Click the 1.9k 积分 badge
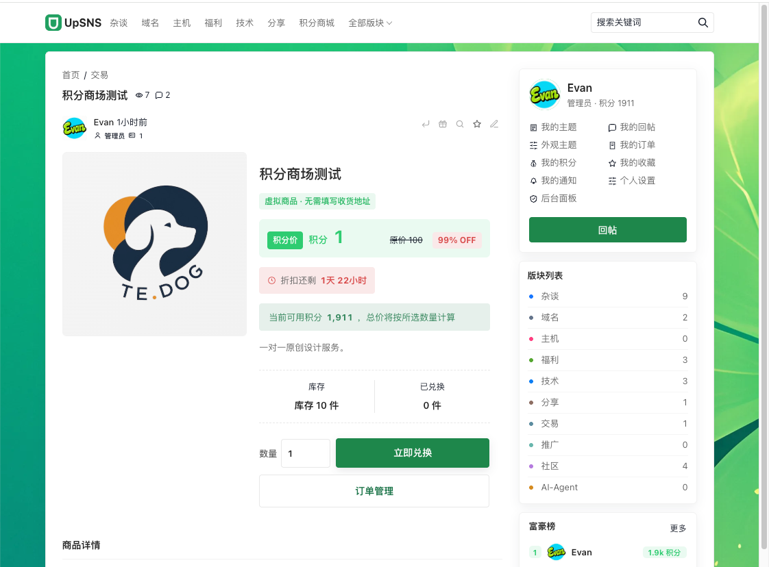The width and height of the screenshot is (769, 567). click(665, 553)
